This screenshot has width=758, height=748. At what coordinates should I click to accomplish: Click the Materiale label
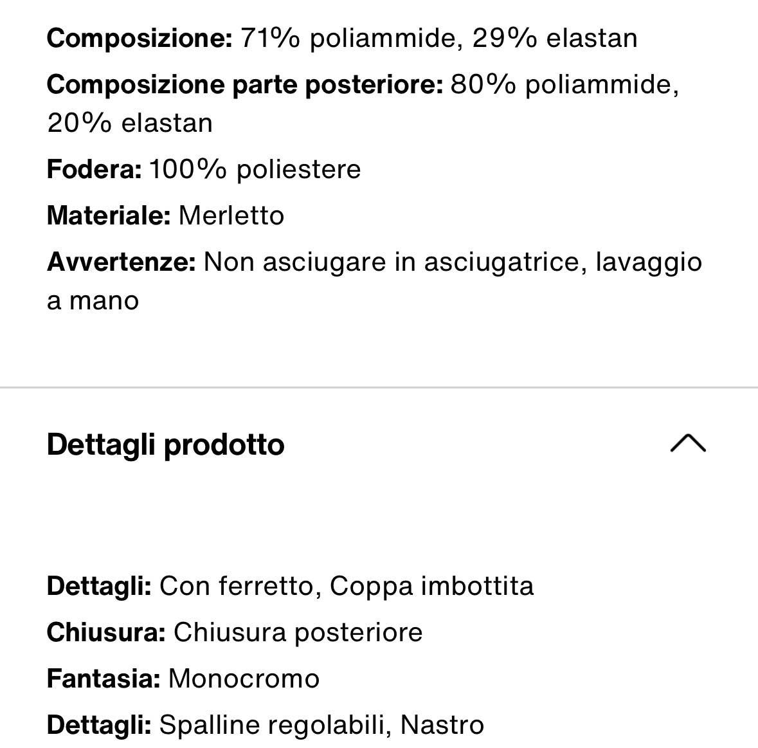tap(108, 216)
